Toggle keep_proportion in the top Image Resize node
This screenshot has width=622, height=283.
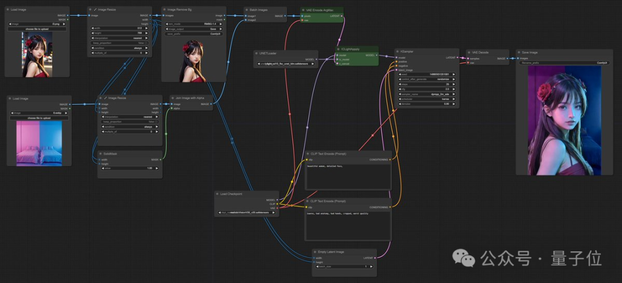coord(119,43)
